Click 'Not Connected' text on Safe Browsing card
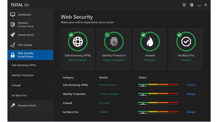Image resolution: width=217 pixels, height=122 pixels. 78,60
